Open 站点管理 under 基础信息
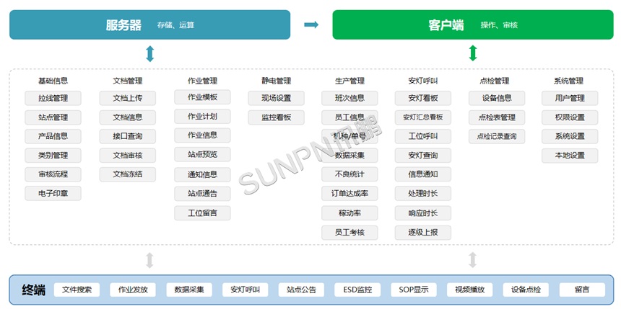Screen dimensions: 621x309 (53, 117)
